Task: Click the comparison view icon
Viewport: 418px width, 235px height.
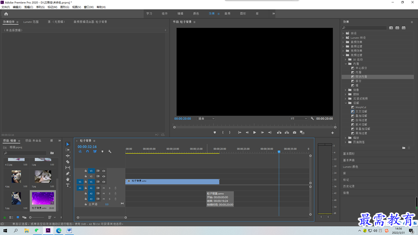Action: pyautogui.click(x=302, y=133)
